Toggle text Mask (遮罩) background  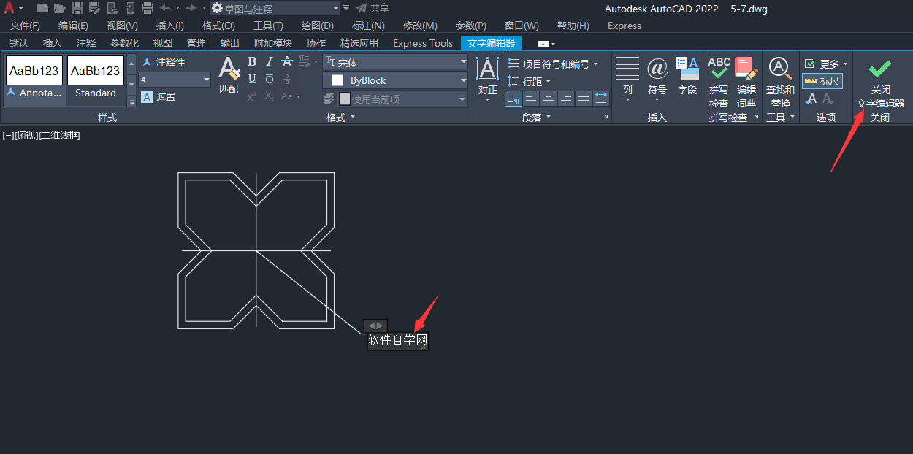coord(158,97)
